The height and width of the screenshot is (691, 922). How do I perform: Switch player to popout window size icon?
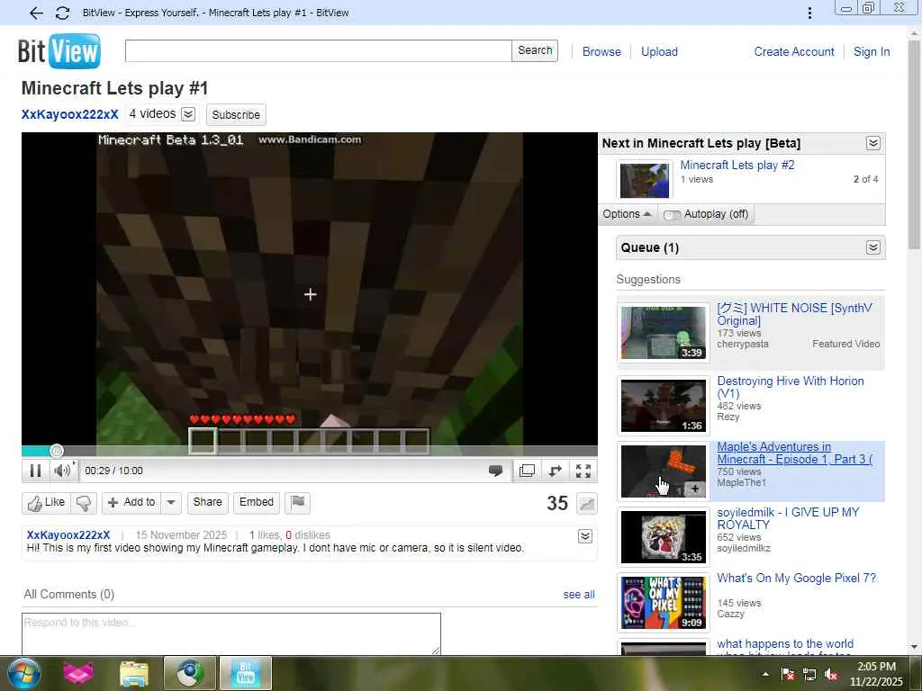click(x=527, y=471)
